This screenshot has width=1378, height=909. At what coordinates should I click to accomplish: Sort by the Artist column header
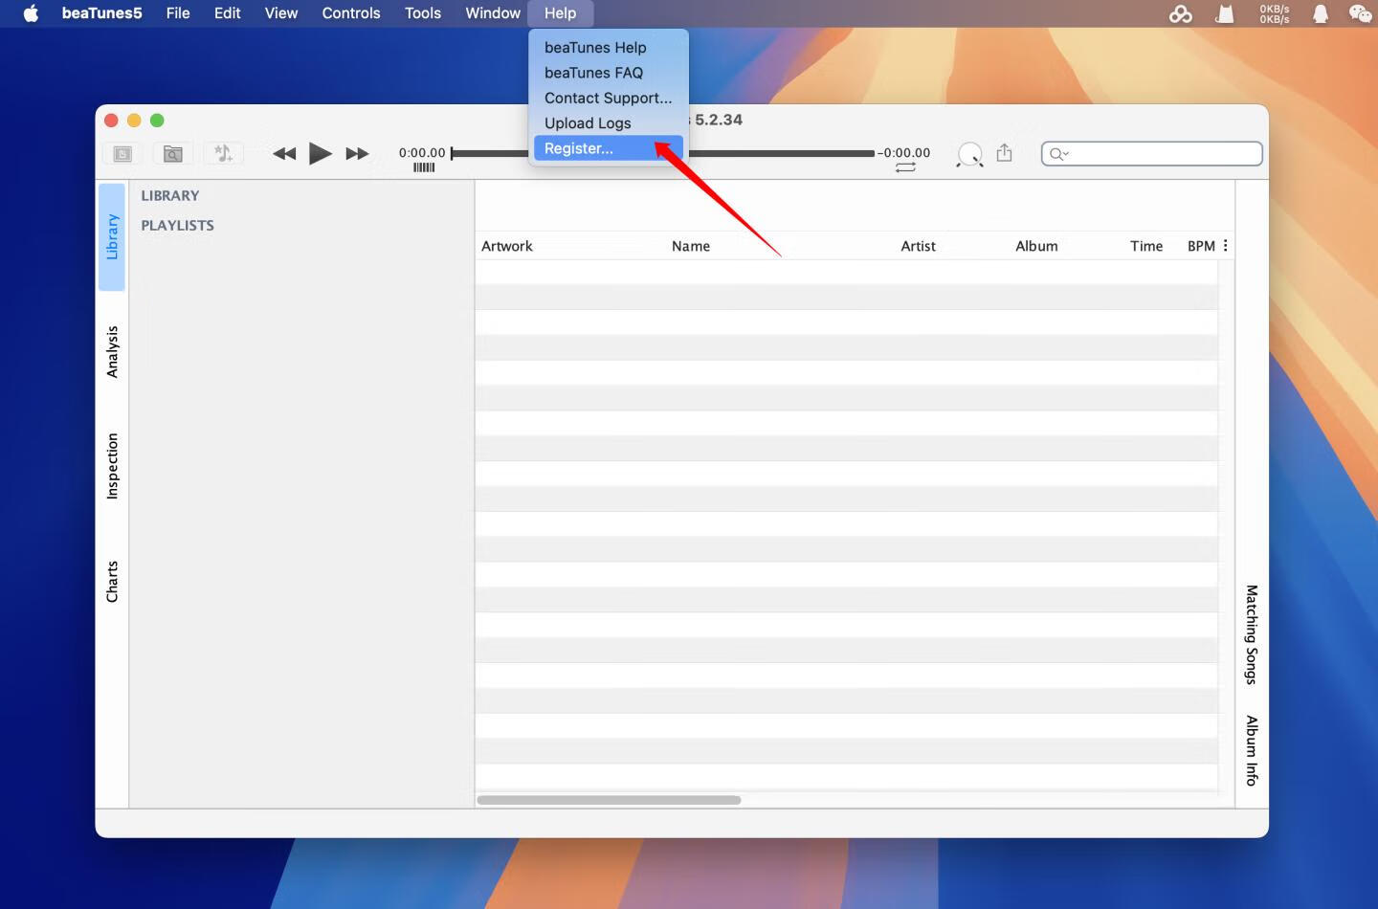pyautogui.click(x=918, y=246)
